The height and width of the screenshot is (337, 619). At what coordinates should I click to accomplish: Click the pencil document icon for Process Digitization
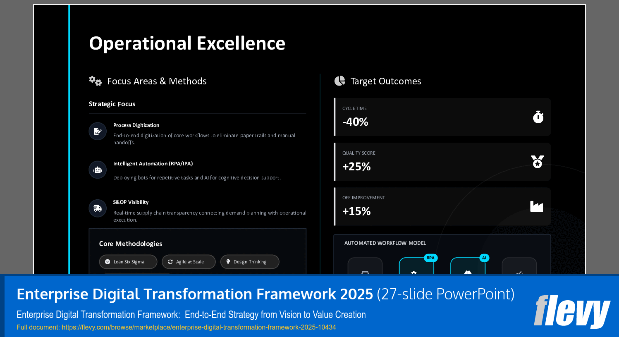(98, 131)
